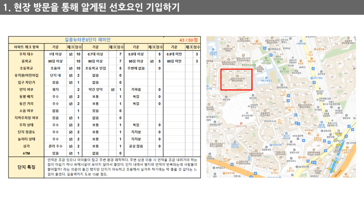Select the 가파름 cell in 언덕 여부 row
364x205 pixels.
point(136,90)
